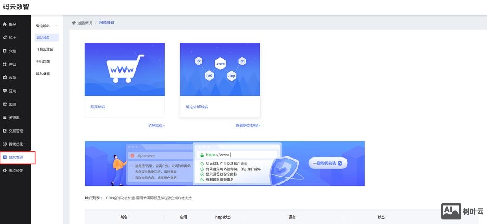
Task: Go to 域名备案 submenu item
Action: click(x=43, y=73)
